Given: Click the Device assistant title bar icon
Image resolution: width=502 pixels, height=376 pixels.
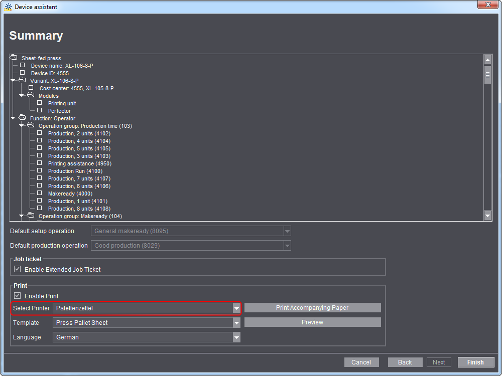Looking at the screenshot, I should [8, 7].
